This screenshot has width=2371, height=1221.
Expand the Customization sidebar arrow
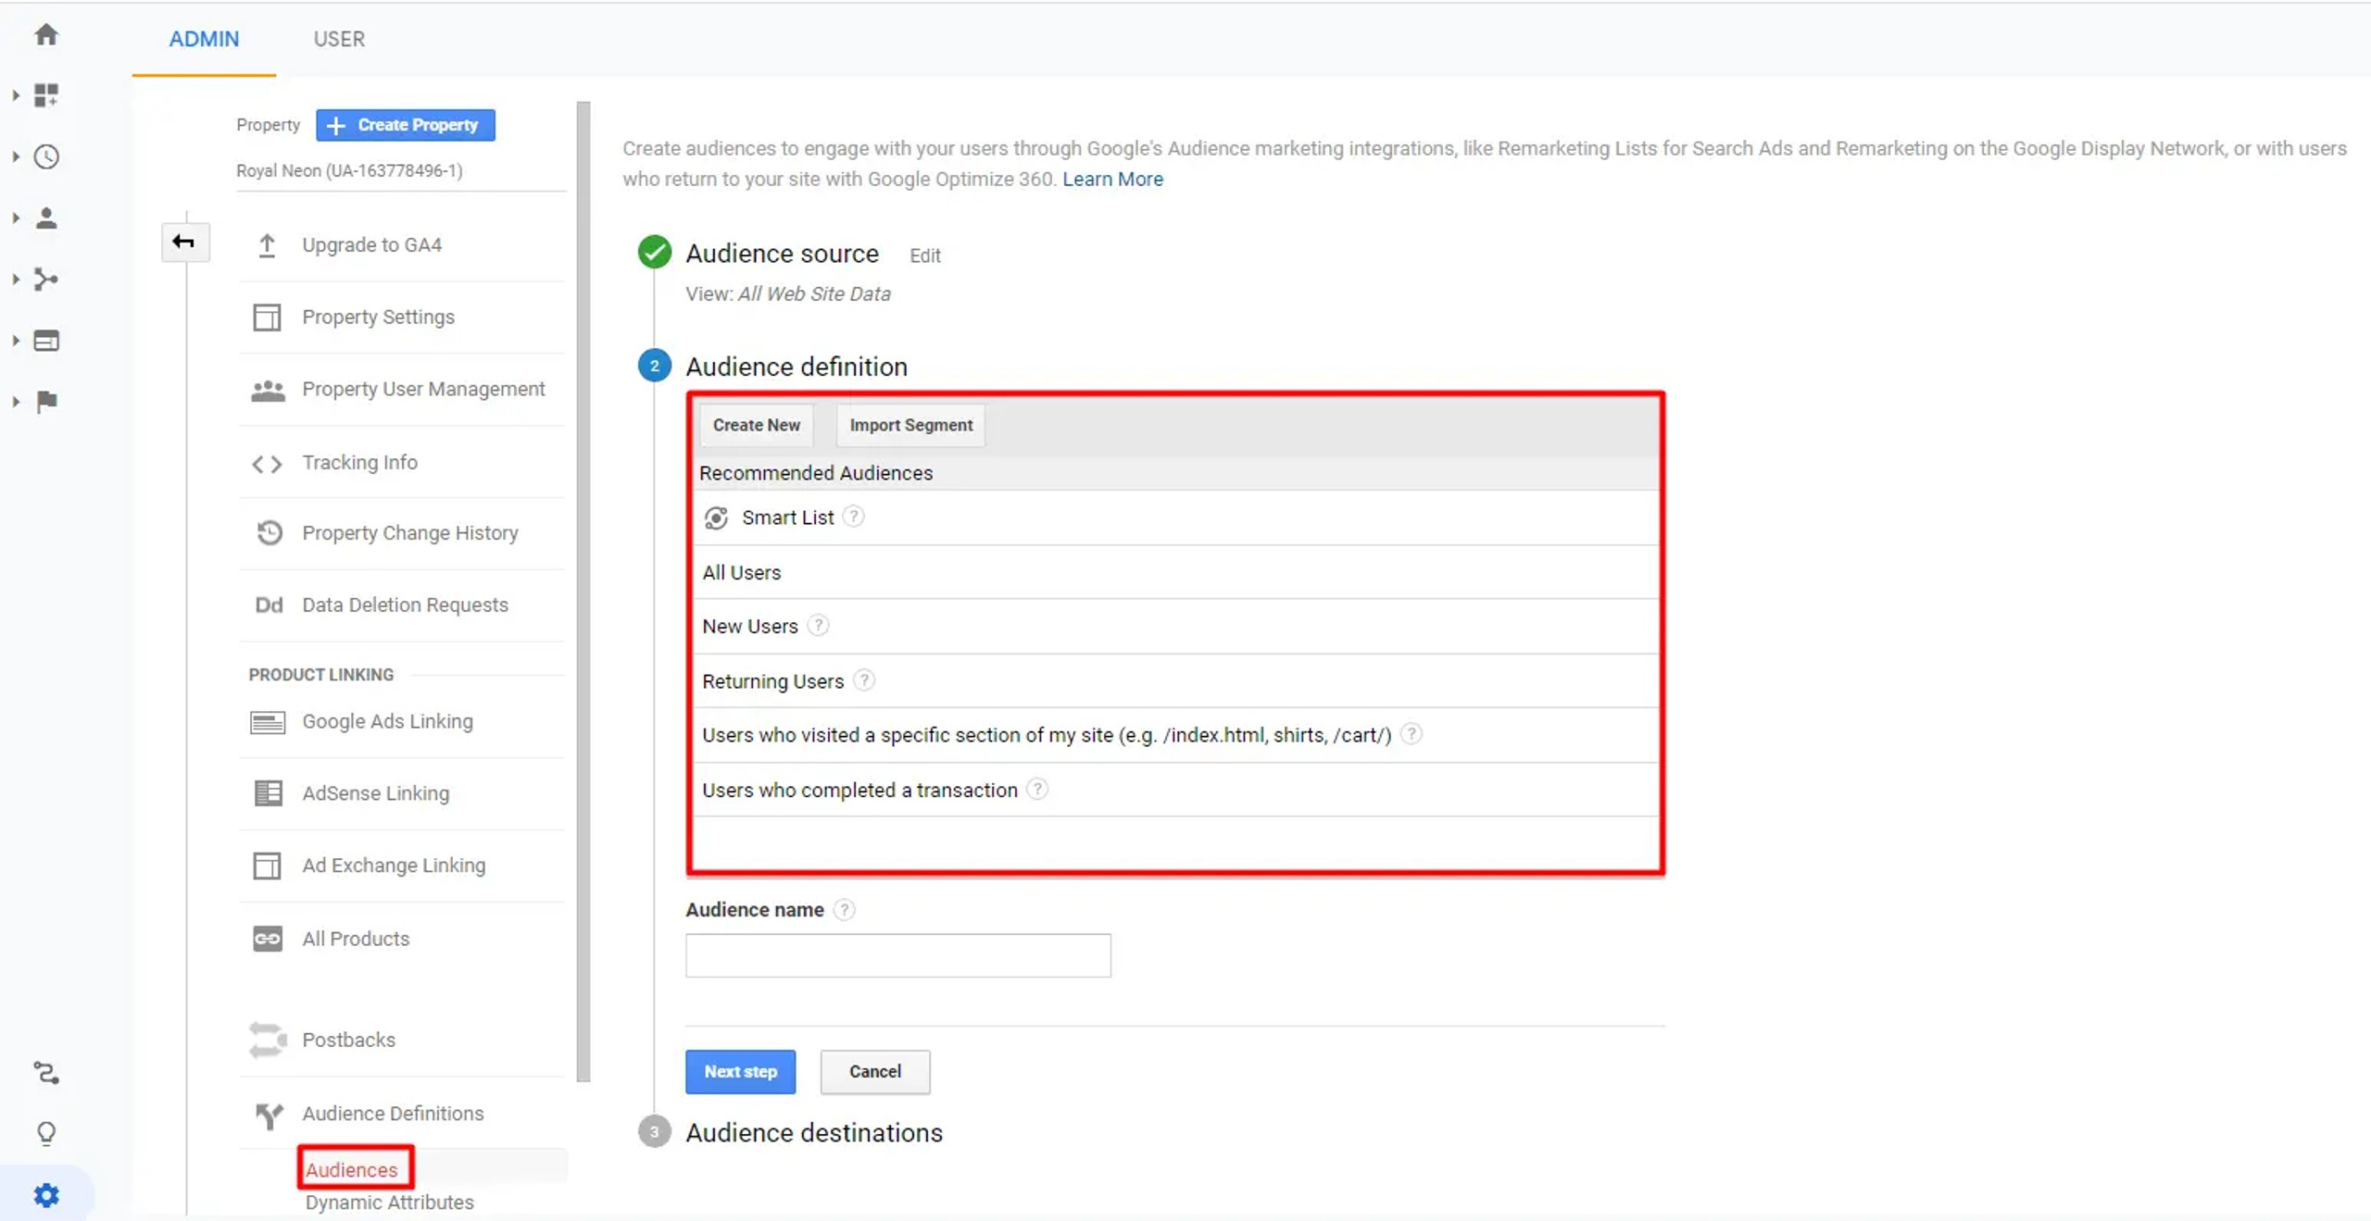point(16,95)
